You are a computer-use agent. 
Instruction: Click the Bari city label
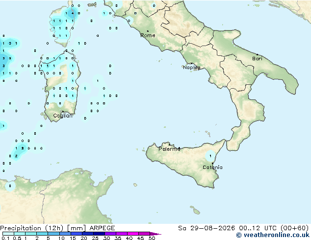pyautogui.click(x=257, y=59)
